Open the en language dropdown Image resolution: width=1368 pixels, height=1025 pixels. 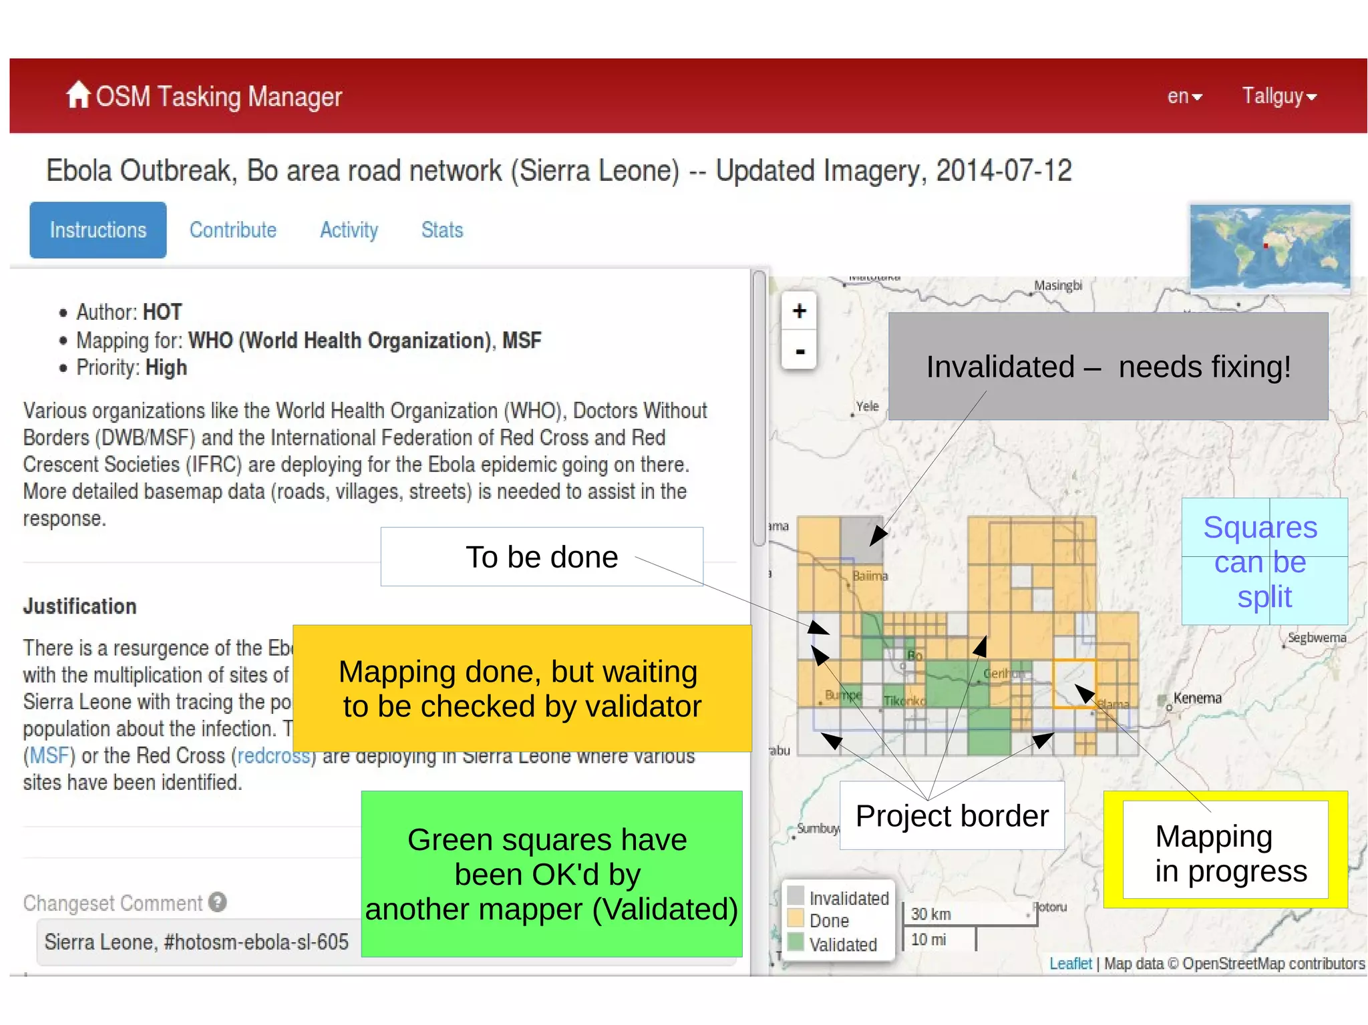[1184, 97]
